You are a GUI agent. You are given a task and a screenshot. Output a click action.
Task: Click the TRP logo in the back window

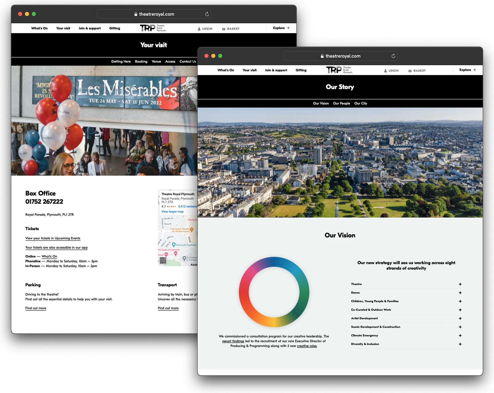coord(153,28)
